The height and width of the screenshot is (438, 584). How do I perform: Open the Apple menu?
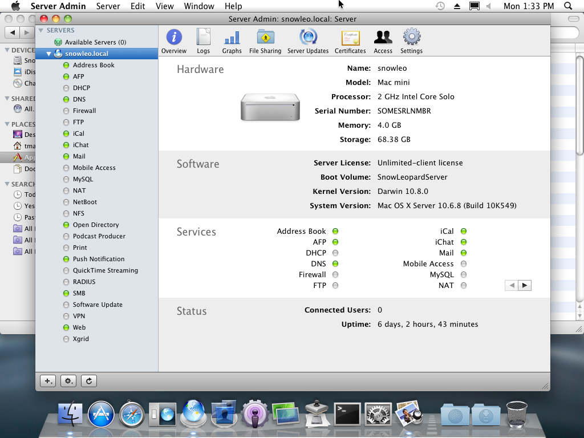tap(15, 6)
